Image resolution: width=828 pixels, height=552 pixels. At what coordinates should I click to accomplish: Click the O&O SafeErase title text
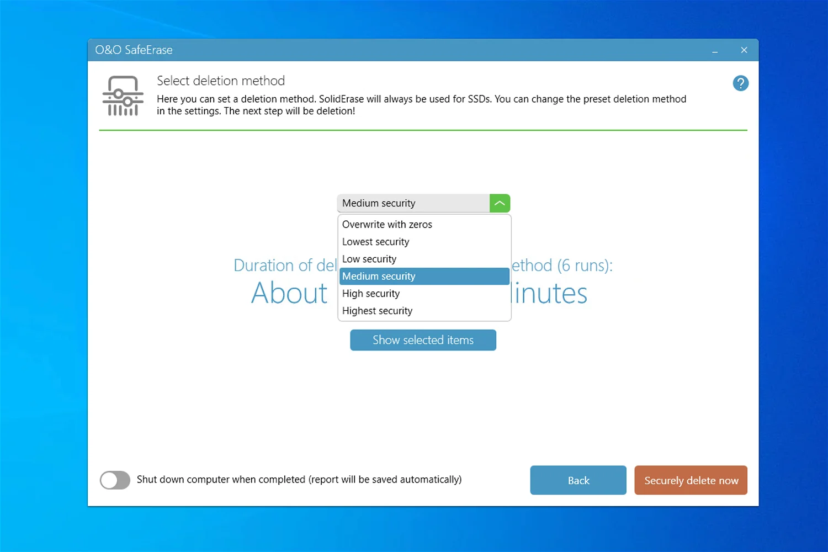[134, 50]
